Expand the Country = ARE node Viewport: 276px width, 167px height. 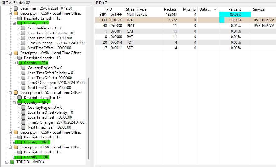[14, 142]
